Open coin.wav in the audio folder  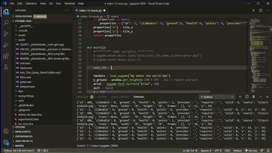point(25,63)
